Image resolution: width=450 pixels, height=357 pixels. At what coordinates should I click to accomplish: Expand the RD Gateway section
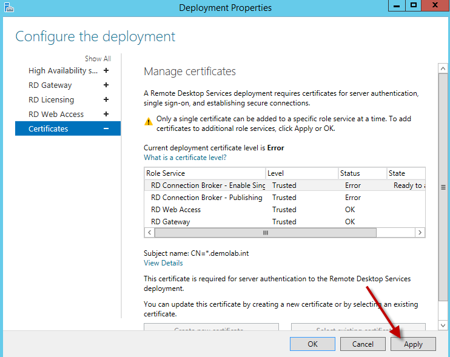[x=106, y=85]
